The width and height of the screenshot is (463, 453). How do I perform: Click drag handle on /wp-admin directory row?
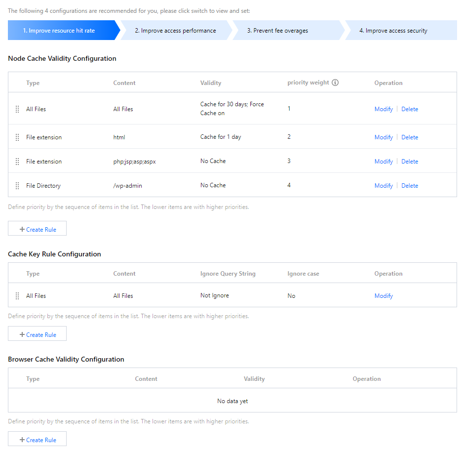(x=17, y=186)
